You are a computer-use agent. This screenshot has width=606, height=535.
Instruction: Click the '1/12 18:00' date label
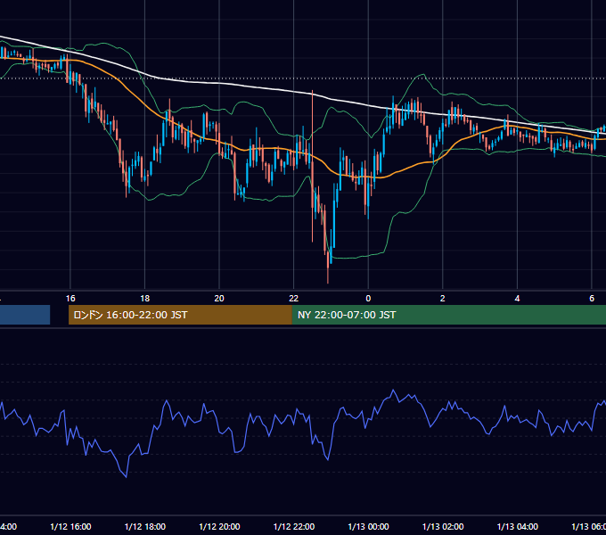tap(145, 526)
